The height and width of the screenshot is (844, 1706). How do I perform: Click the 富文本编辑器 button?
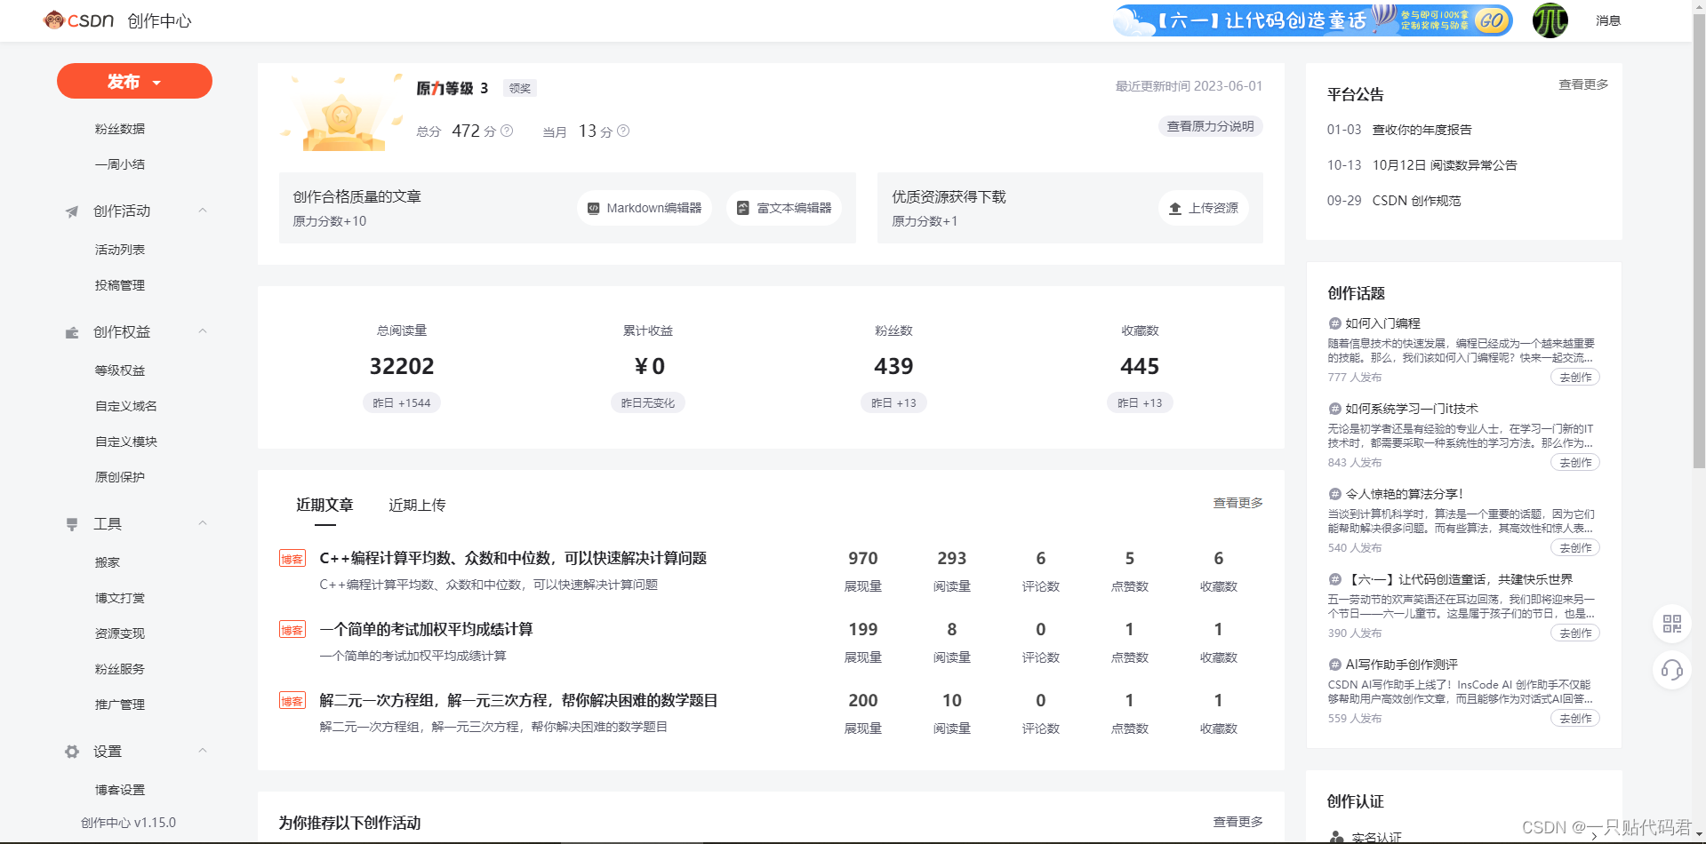pyautogui.click(x=784, y=208)
